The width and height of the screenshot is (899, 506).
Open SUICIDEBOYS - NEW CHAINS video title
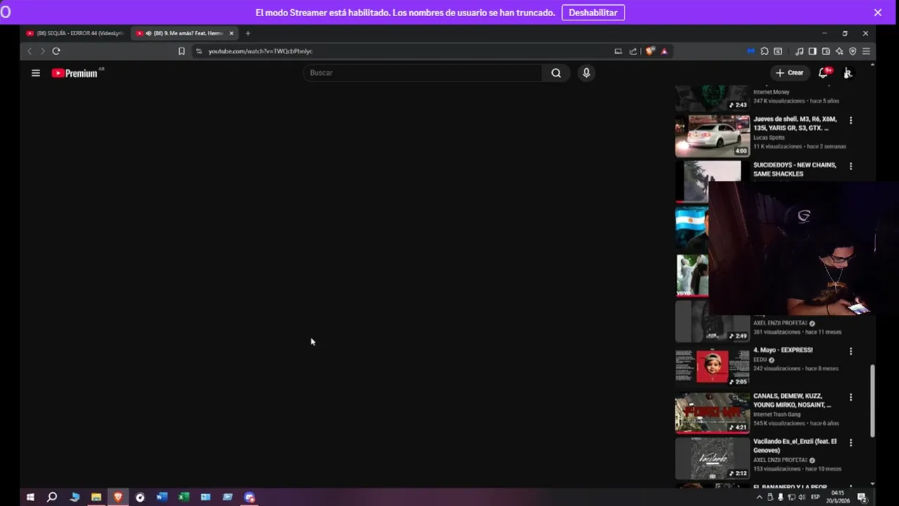pos(795,169)
